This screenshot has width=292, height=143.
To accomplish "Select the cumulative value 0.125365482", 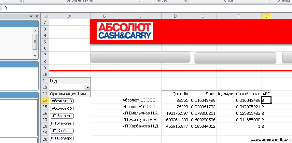I will (x=239, y=113).
